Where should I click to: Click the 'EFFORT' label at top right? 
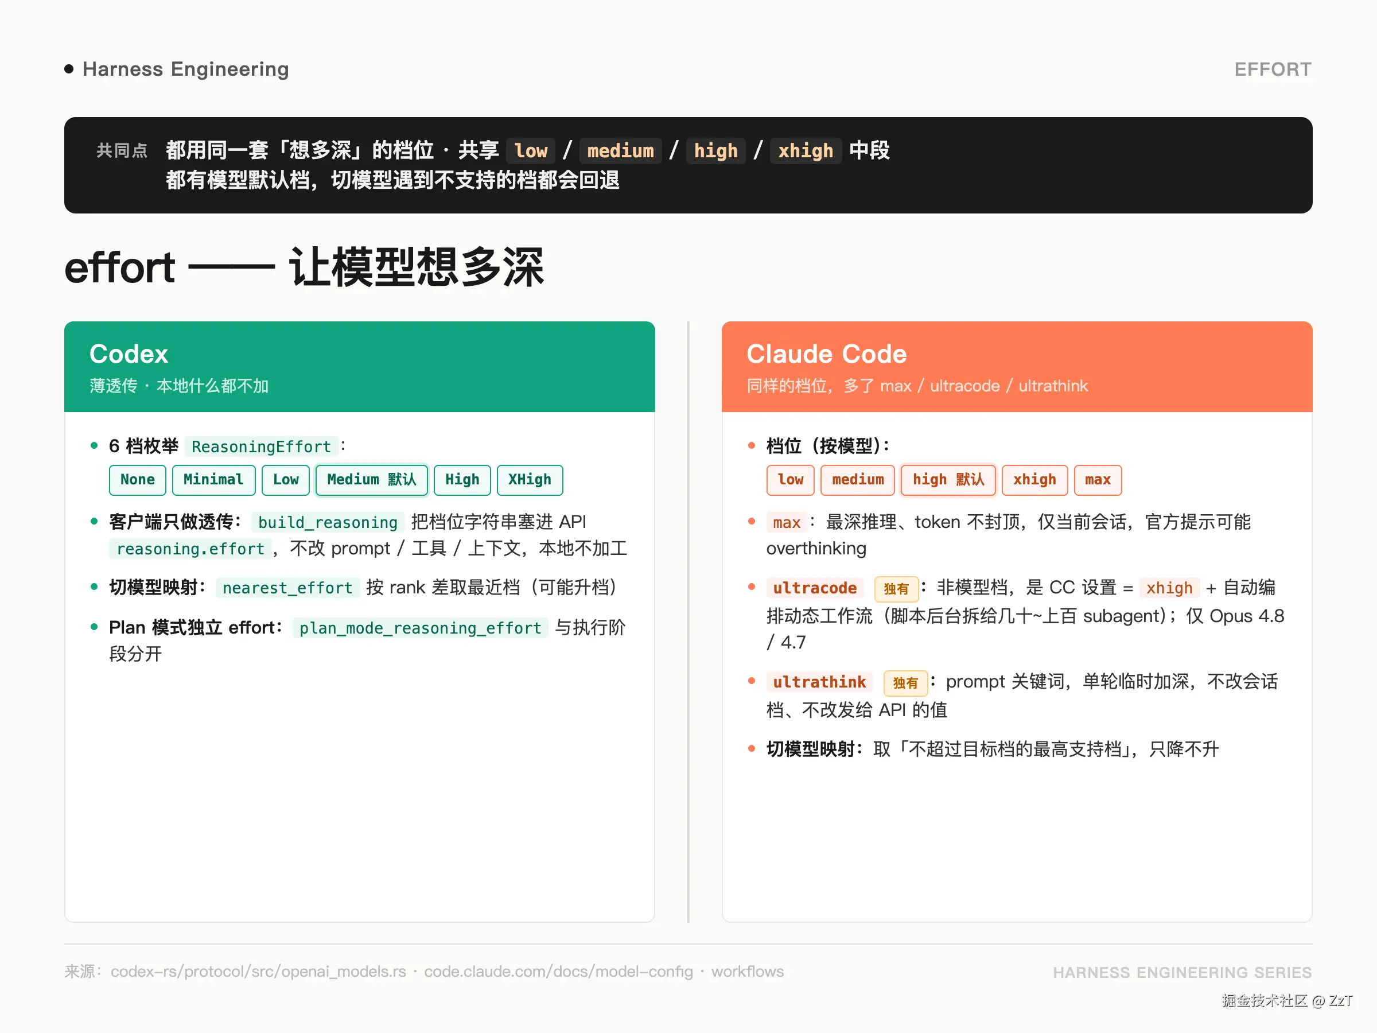click(x=1273, y=69)
